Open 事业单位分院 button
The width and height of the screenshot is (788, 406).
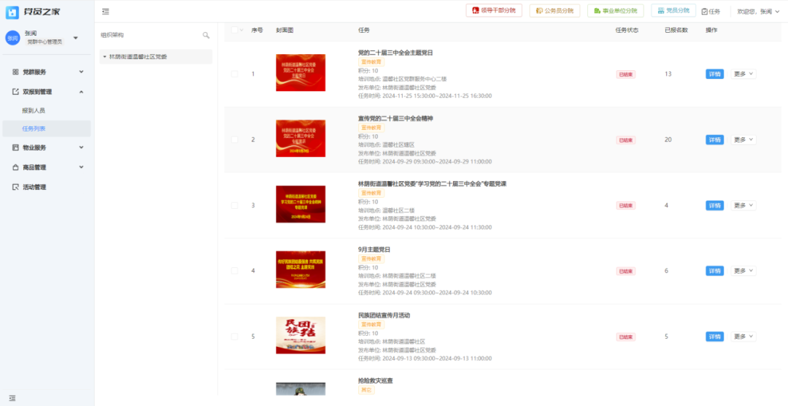point(616,10)
